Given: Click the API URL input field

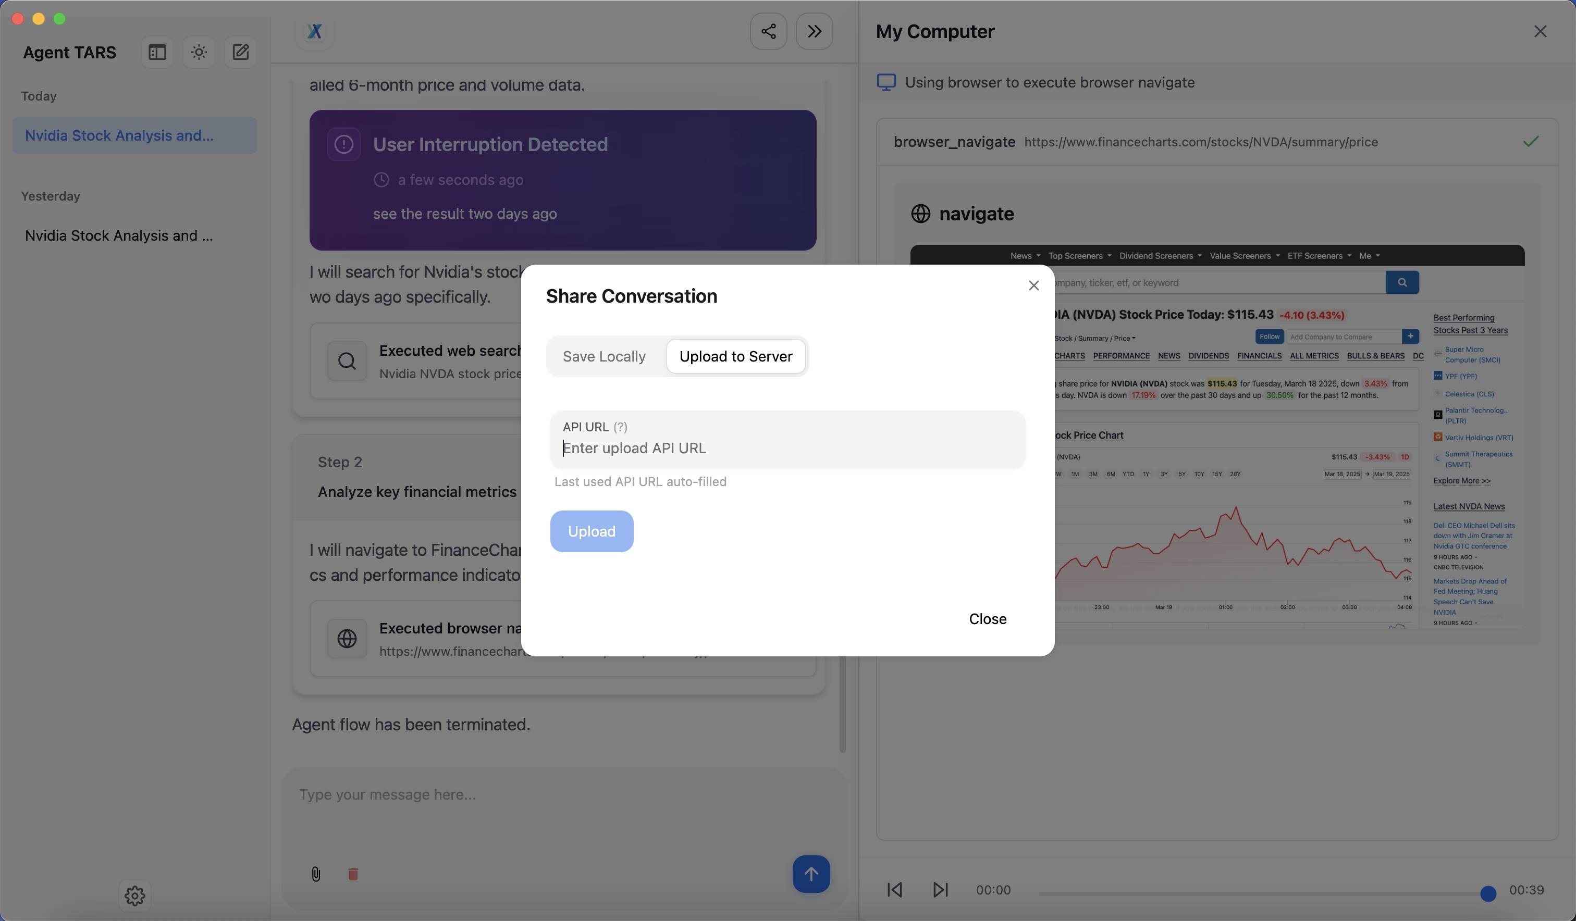Looking at the screenshot, I should 787,449.
